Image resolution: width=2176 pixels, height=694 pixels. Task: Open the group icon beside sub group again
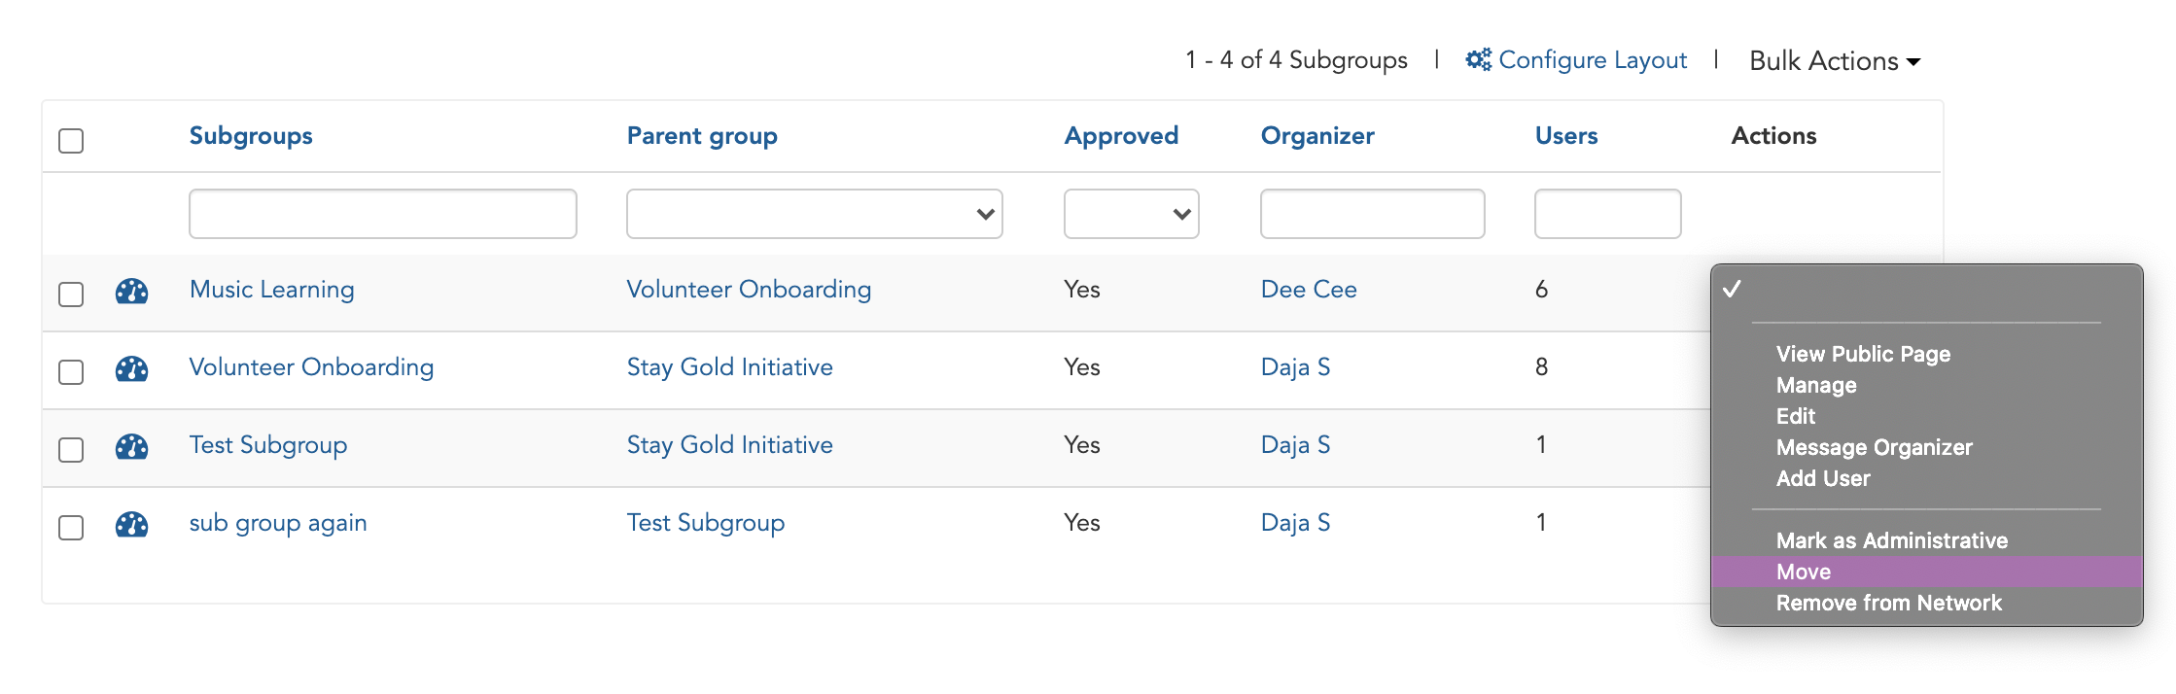pyautogui.click(x=132, y=525)
